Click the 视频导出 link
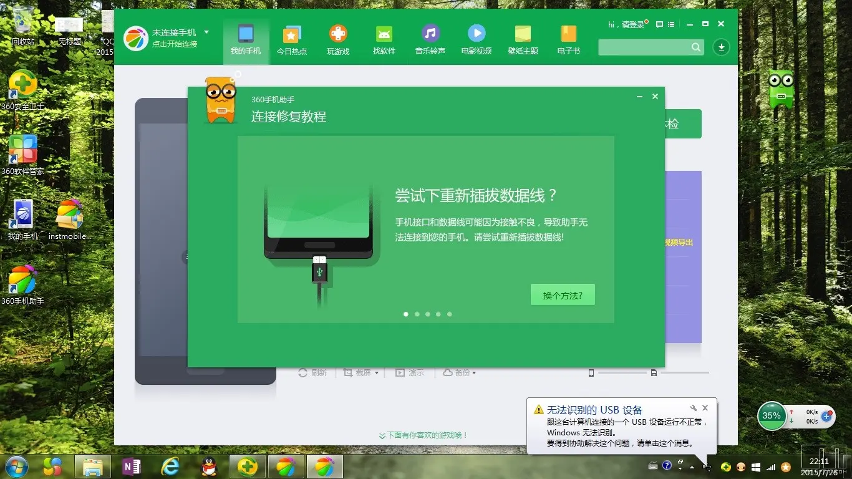 point(679,242)
